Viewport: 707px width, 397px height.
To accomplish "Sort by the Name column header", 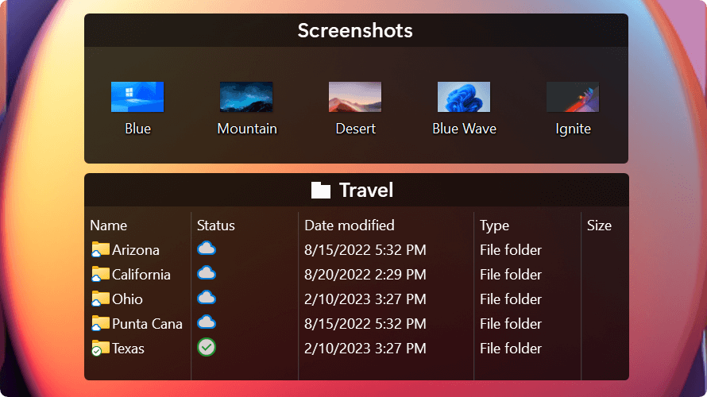I will tap(109, 225).
